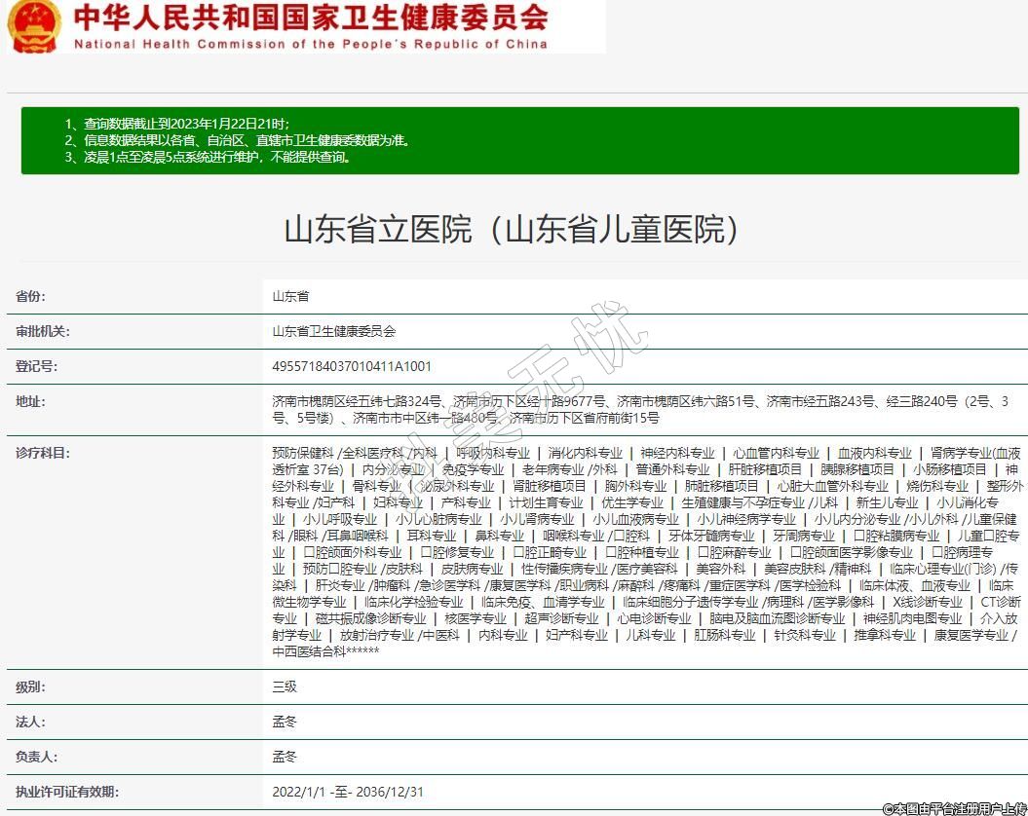Image resolution: width=1028 pixels, height=816 pixels.
Task: Click the 法人 name 孟冬
Action: pyautogui.click(x=285, y=722)
